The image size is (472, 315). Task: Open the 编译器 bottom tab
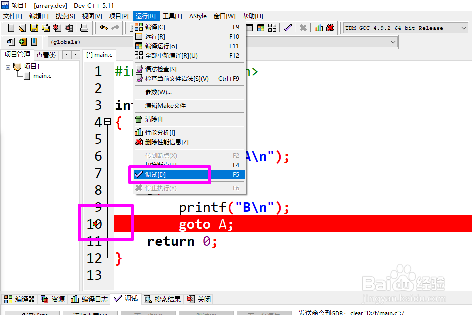click(19, 299)
